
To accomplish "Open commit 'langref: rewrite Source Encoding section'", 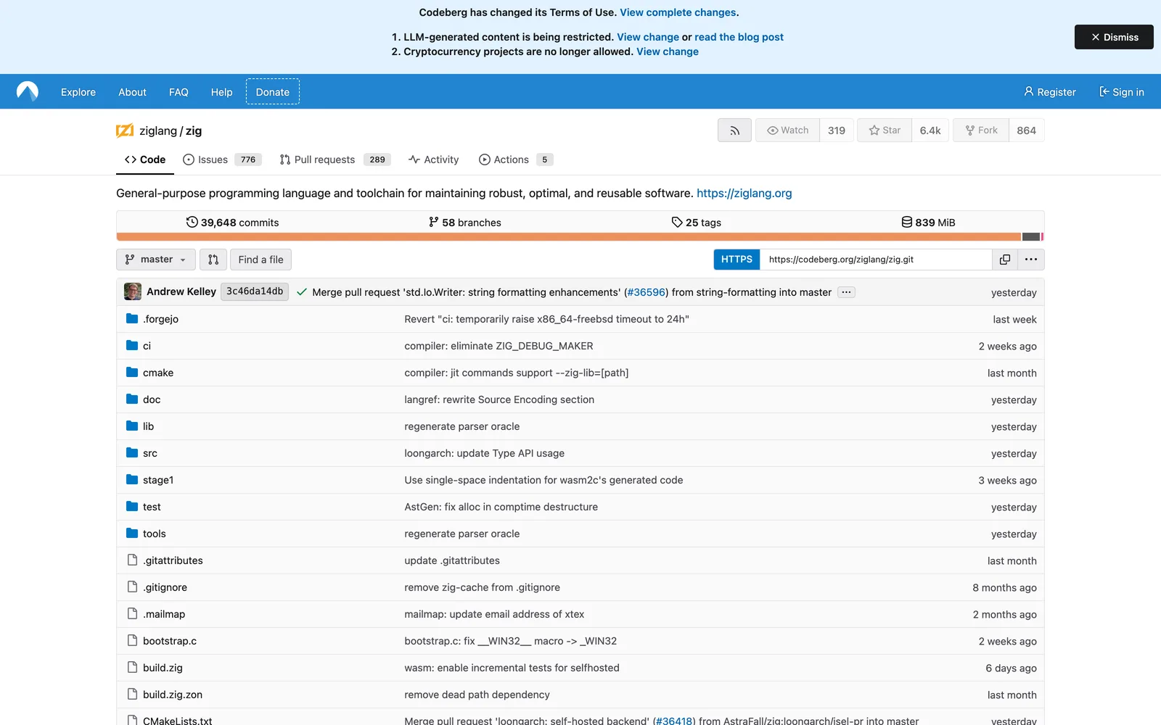I will (x=499, y=399).
